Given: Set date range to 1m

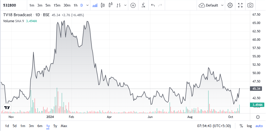Looking at the screenshot, I should coord(23,126).
